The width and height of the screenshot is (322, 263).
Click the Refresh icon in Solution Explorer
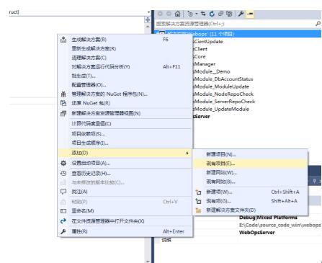coord(212,14)
